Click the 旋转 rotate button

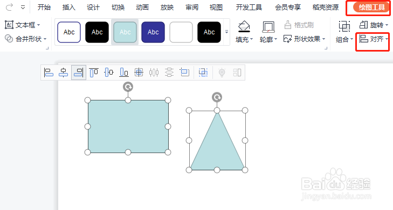371,25
